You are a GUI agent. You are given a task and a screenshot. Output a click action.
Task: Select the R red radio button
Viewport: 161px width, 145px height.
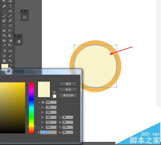click(39, 117)
